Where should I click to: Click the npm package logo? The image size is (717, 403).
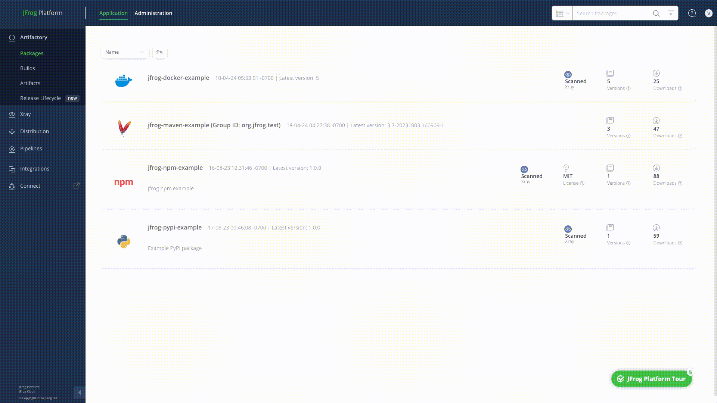pyautogui.click(x=124, y=182)
